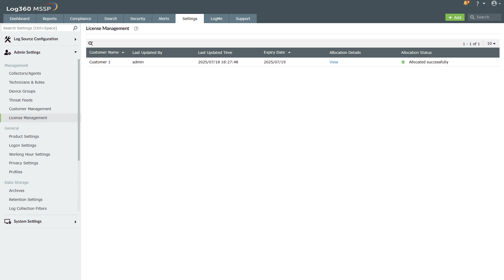Open Product Settings
The image size is (504, 280).
pos(24,136)
